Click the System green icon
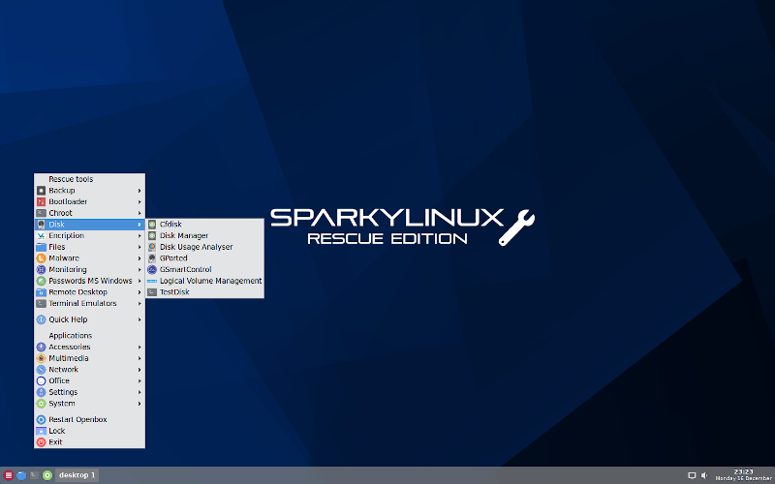775x484 pixels. 41,404
